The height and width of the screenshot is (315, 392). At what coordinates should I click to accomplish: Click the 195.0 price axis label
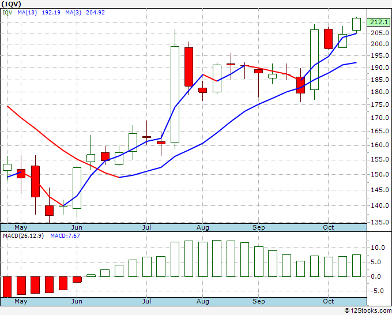tap(380, 55)
